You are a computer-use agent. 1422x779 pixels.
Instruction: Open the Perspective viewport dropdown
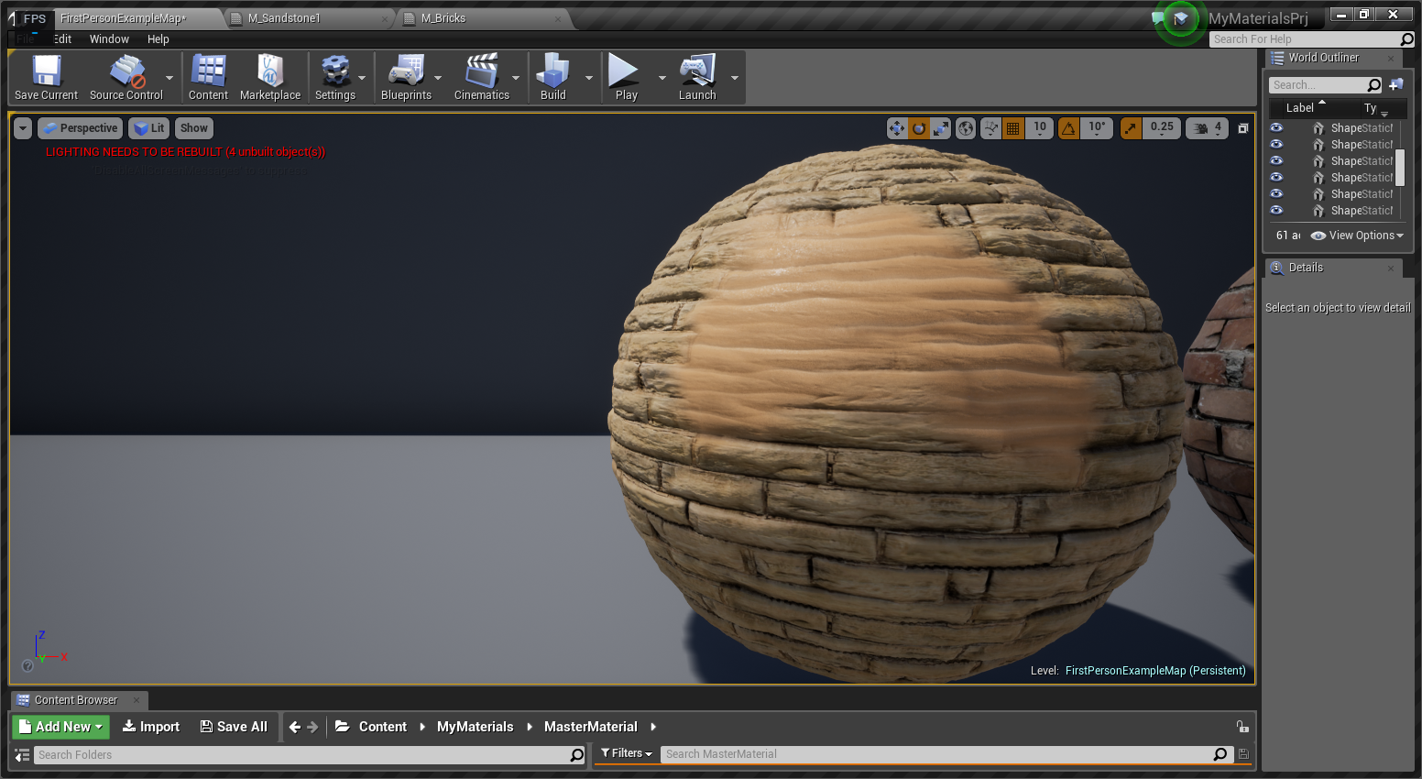[x=80, y=127]
